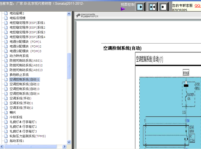This screenshot has height=149, width=201.
Task: Click the expand-left view control button
Action: [x=163, y=7]
